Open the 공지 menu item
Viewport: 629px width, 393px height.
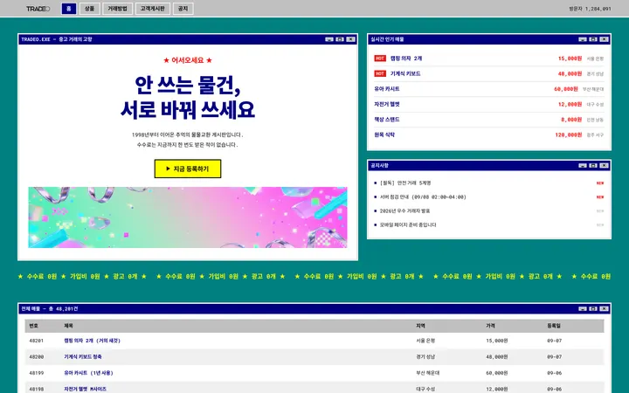coord(183,9)
